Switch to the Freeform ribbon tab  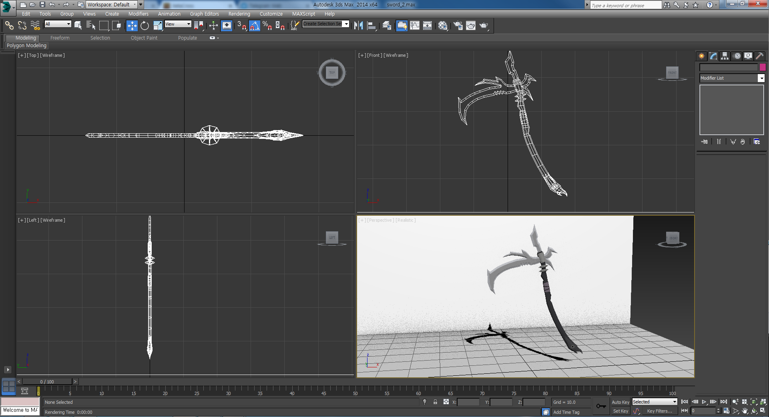(60, 38)
